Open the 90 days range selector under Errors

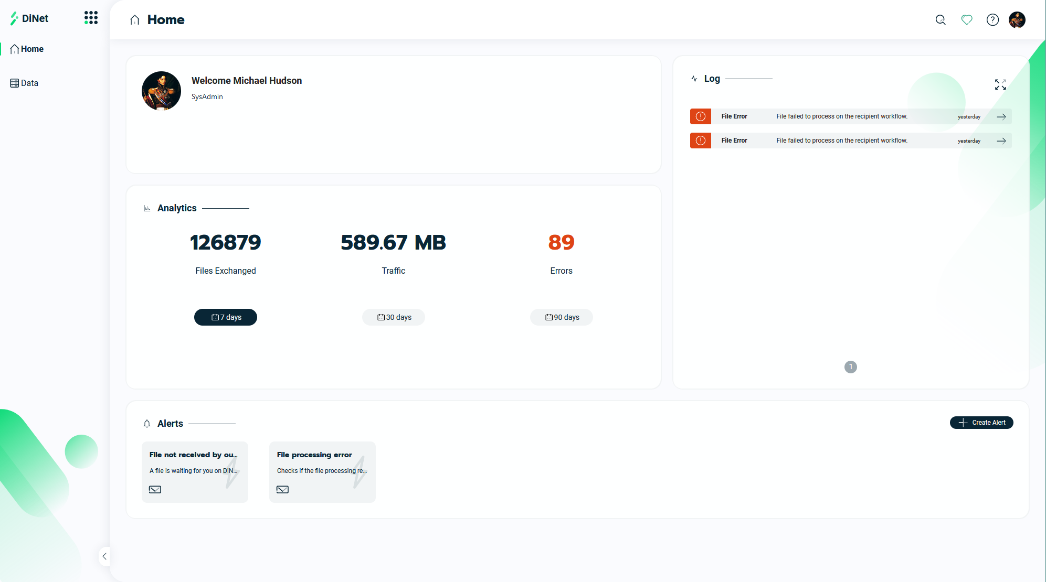[561, 317]
